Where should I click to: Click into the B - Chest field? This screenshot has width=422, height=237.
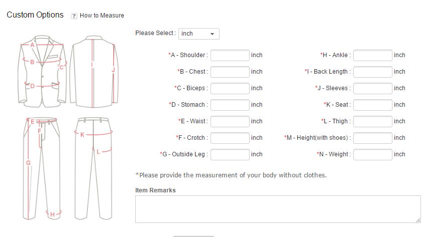click(x=230, y=72)
